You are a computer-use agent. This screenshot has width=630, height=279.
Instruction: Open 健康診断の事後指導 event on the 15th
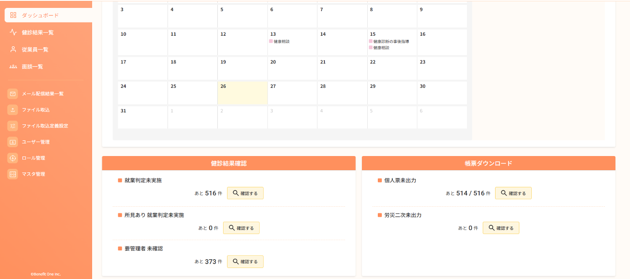(389, 41)
